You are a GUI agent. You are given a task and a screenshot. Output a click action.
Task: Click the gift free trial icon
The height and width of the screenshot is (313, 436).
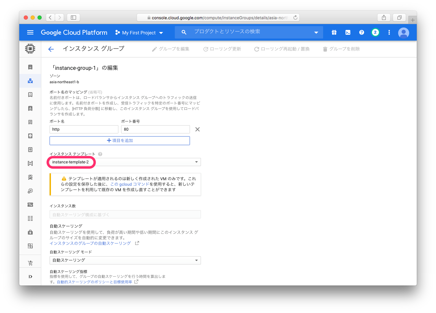(334, 32)
